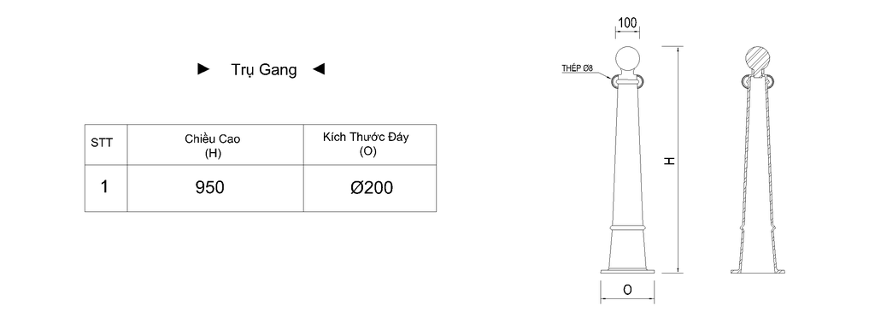Viewport: 875px width, 318px height.
Task: Click the 100 dimension label above bollard
Action: click(627, 23)
